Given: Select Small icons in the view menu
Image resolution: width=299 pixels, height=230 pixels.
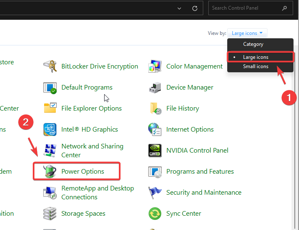Looking at the screenshot, I should [x=260, y=66].
